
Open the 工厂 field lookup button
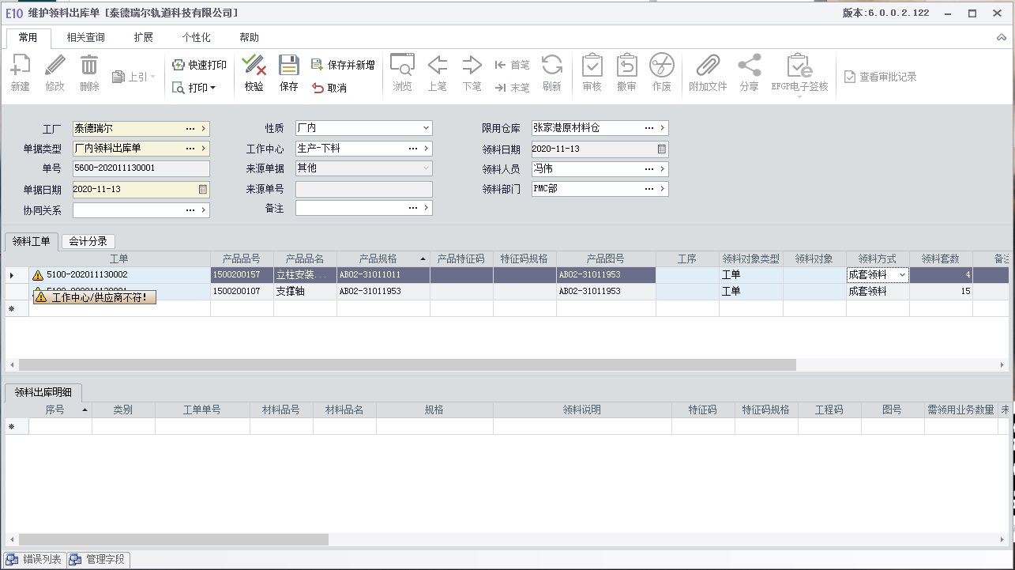click(190, 128)
